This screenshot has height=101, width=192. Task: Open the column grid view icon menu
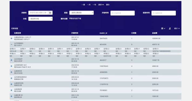163,29
